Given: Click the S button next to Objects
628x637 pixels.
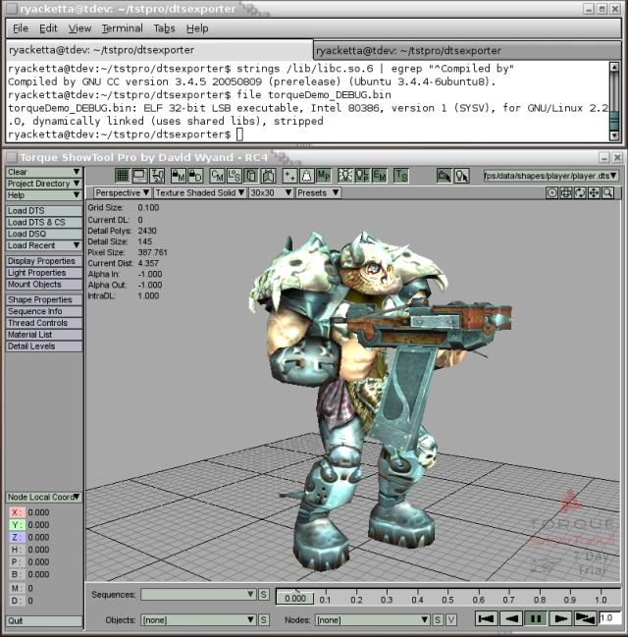Looking at the screenshot, I should tap(264, 620).
